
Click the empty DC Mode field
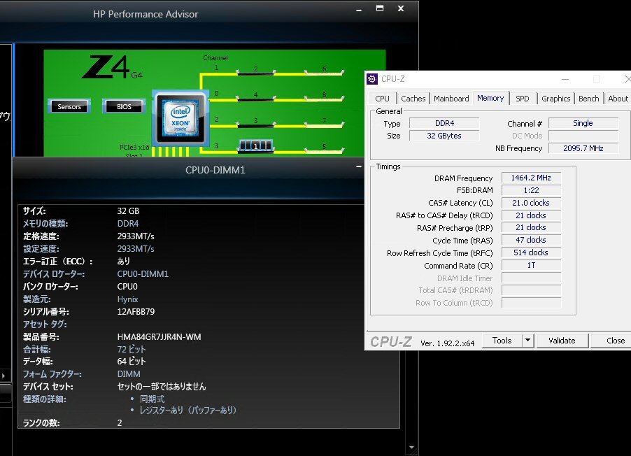click(583, 136)
